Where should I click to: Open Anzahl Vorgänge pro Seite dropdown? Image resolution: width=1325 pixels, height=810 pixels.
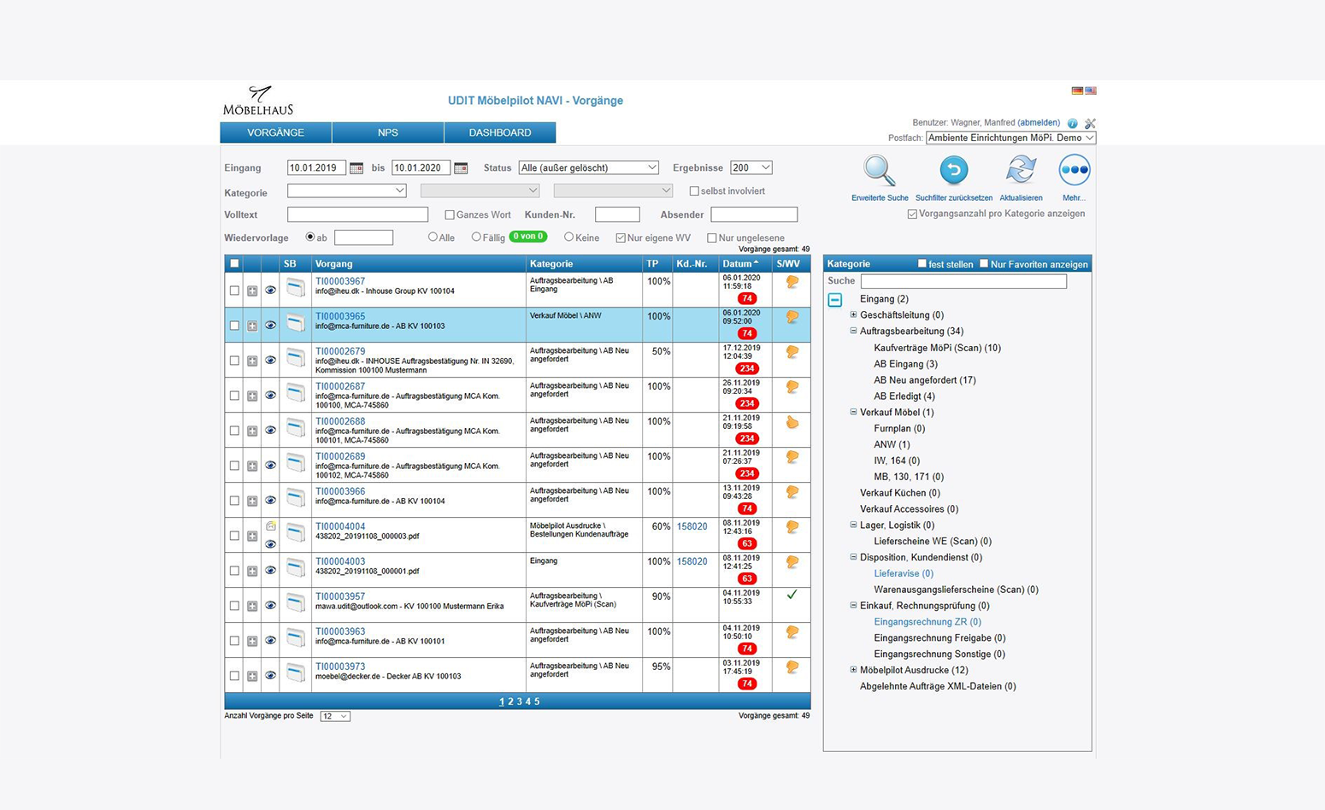tap(335, 716)
